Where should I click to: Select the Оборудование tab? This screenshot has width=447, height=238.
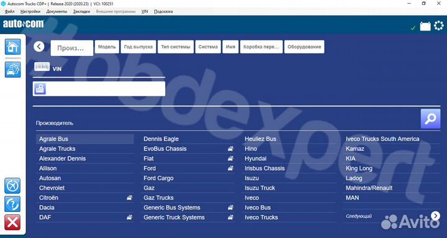pos(304,47)
